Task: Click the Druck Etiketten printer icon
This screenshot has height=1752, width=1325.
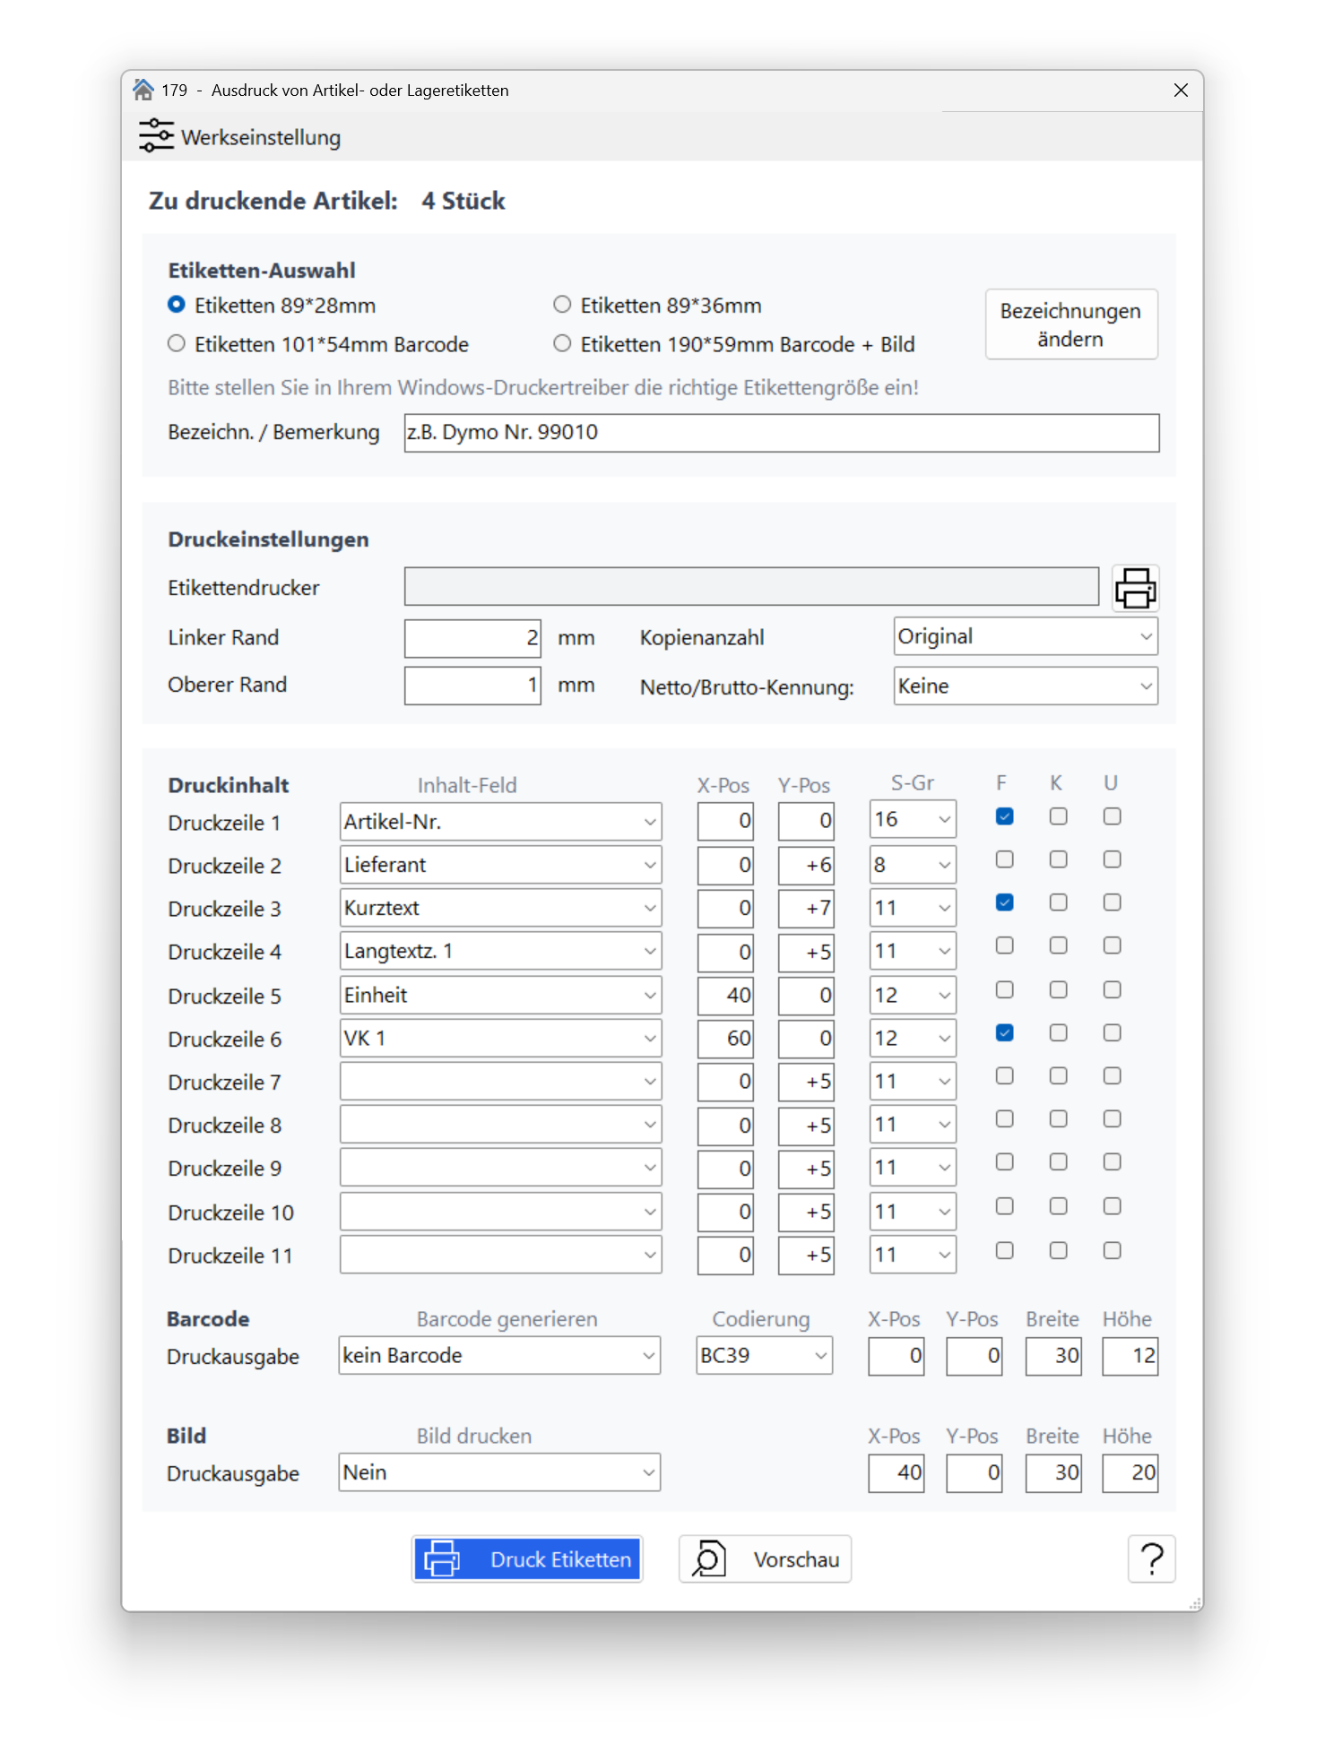Action: (x=442, y=1559)
